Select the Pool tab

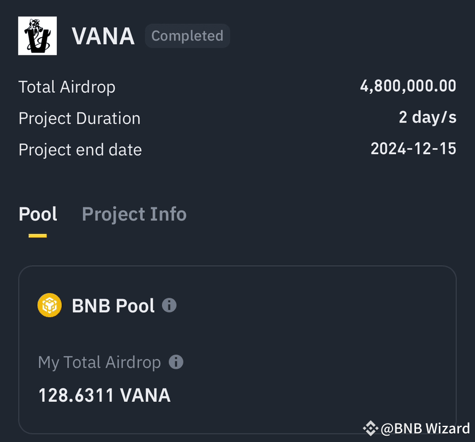[x=38, y=214]
